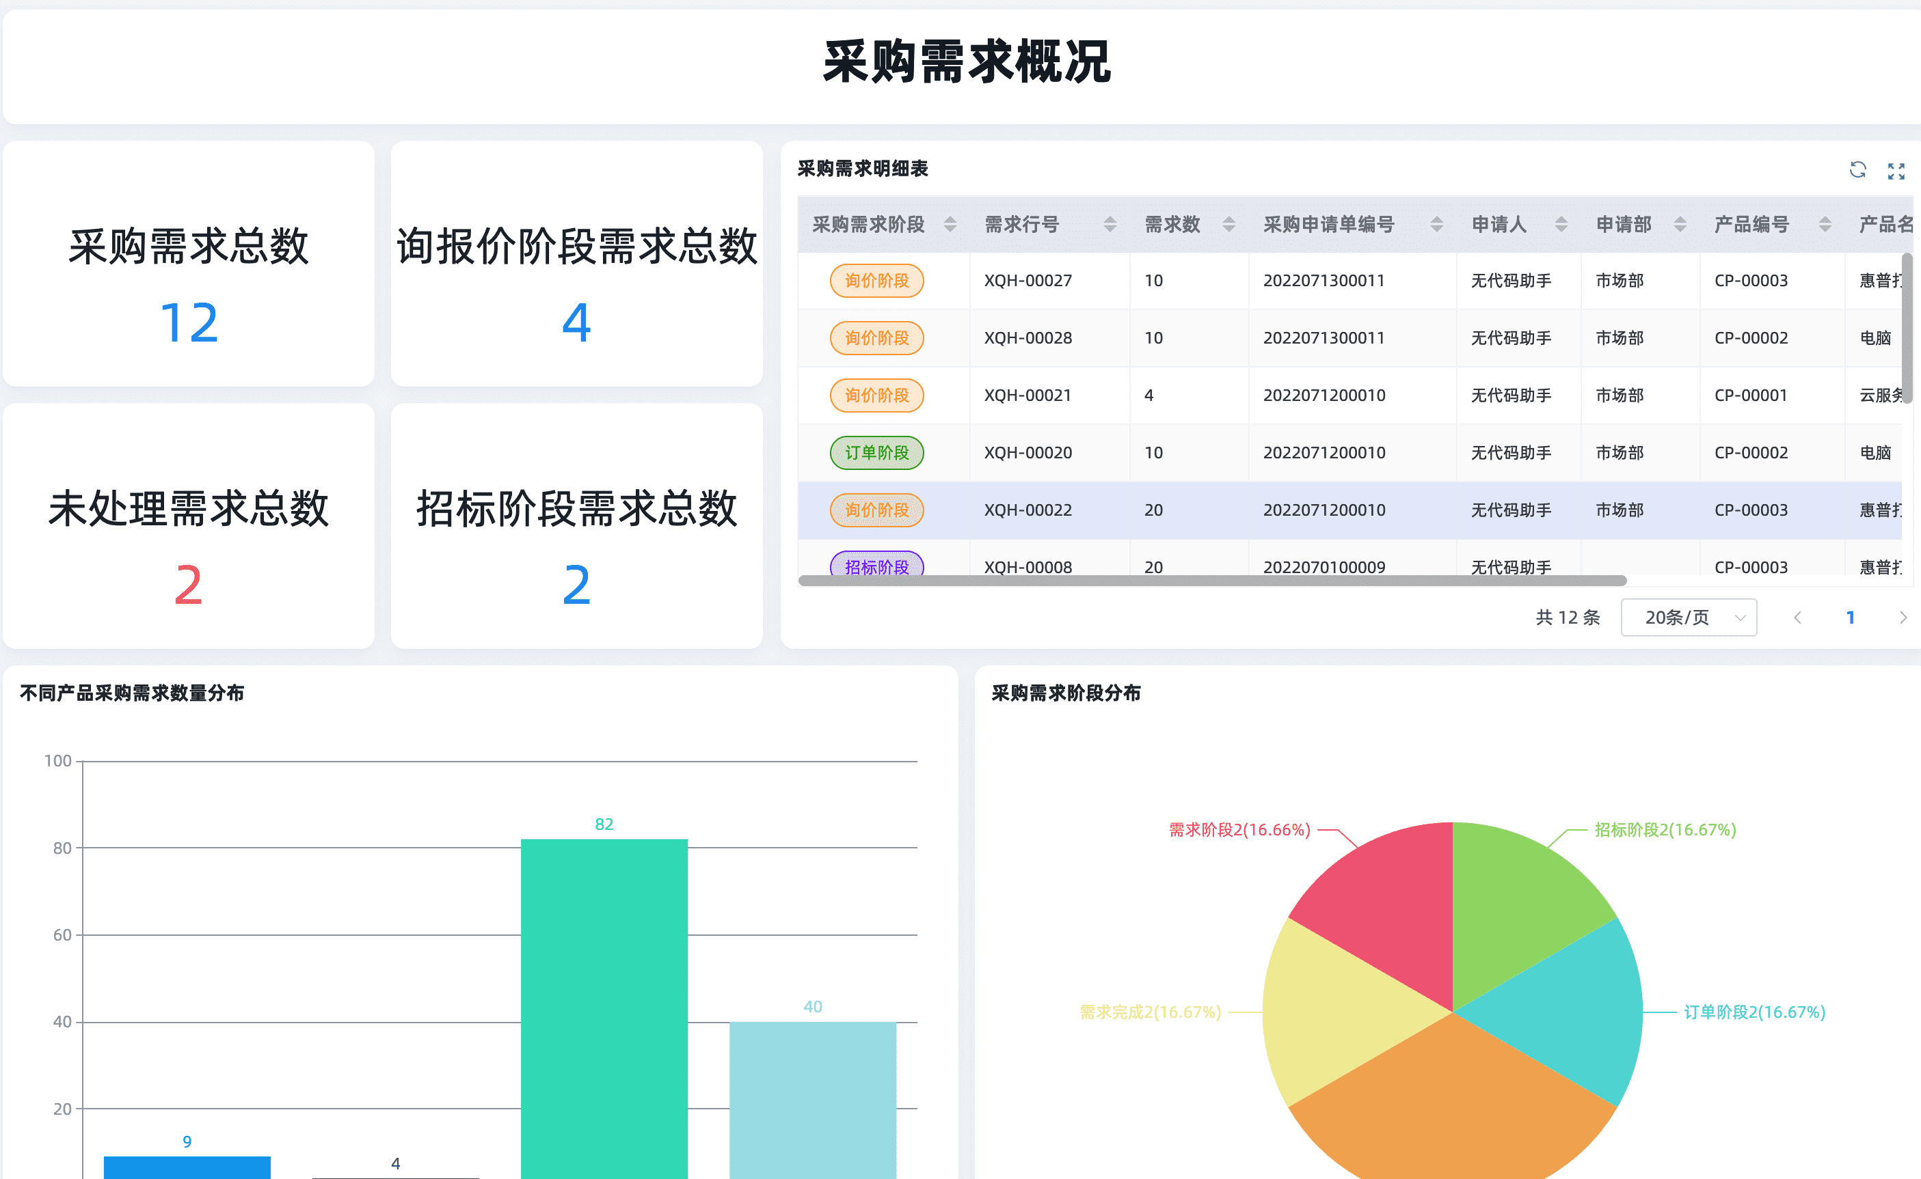Click the vertical scrollbar of the table
The image size is (1921, 1179).
point(1907,327)
